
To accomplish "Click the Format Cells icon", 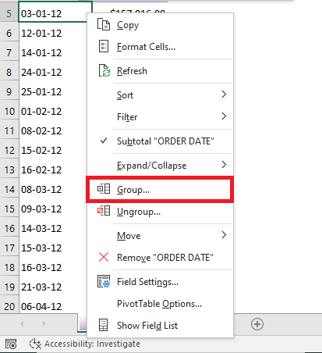I will point(104,47).
